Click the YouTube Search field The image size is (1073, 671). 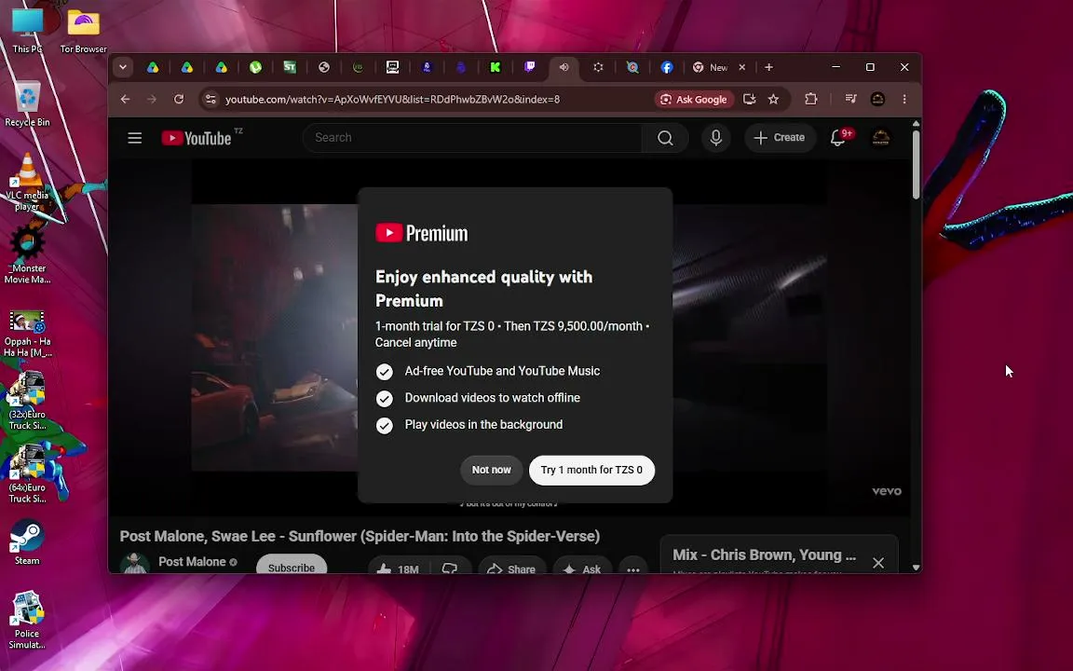point(472,138)
